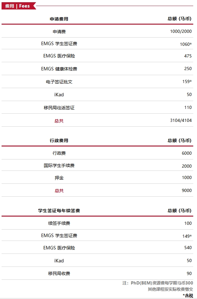Select the 续签手续费 row label
Viewport: 197px width, 299px height.
pos(59,223)
